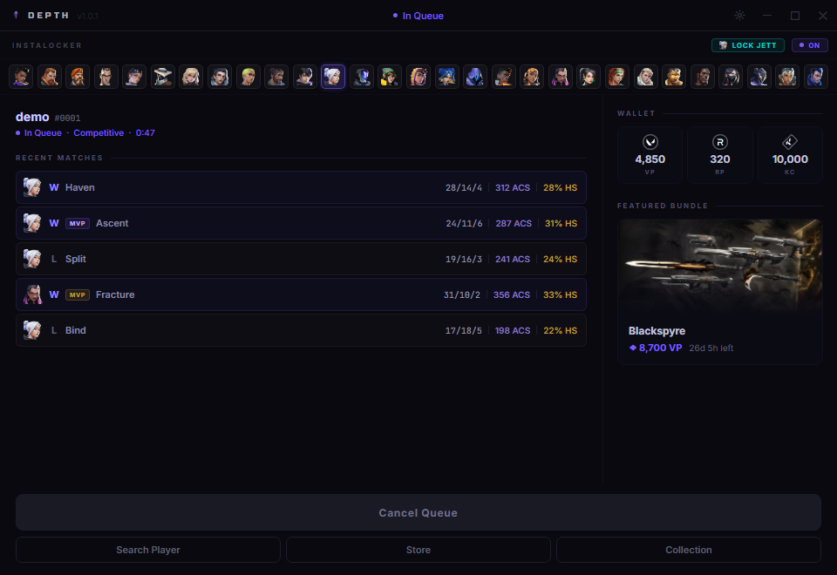837x575 pixels.
Task: Select the Astra agent portrait
Action: tap(21, 77)
